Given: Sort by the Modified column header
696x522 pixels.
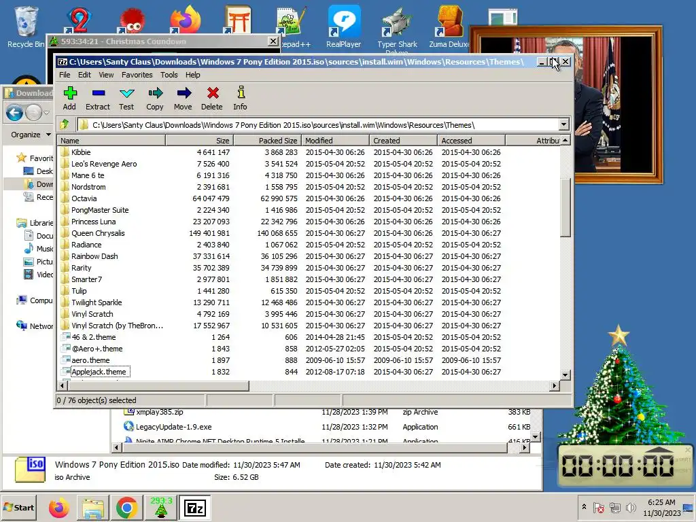Looking at the screenshot, I should coord(335,140).
